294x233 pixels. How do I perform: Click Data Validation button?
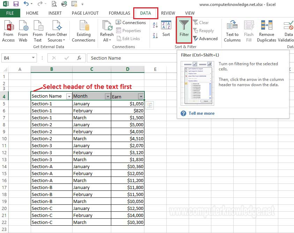pyautogui.click(x=286, y=31)
